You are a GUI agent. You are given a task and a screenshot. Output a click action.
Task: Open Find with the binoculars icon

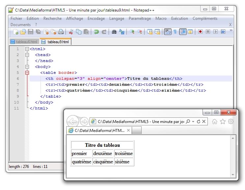click(114, 32)
